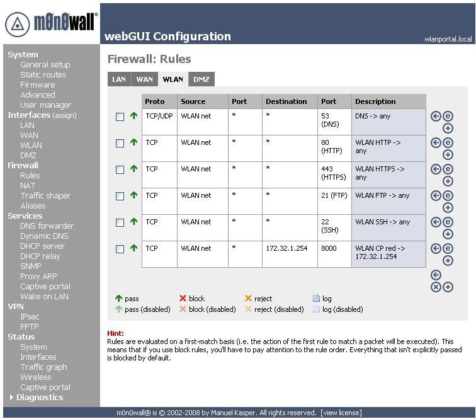The image size is (476, 419).
Task: Edit the WLAN FTP -> any rule
Action: (448, 195)
